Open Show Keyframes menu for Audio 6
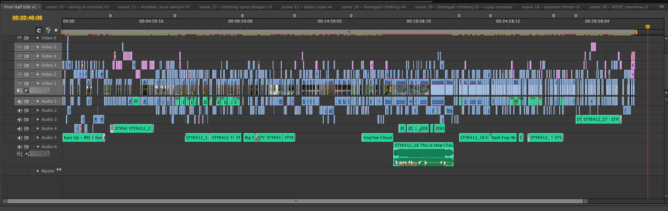This screenshot has width=668, height=211. click(x=26, y=154)
